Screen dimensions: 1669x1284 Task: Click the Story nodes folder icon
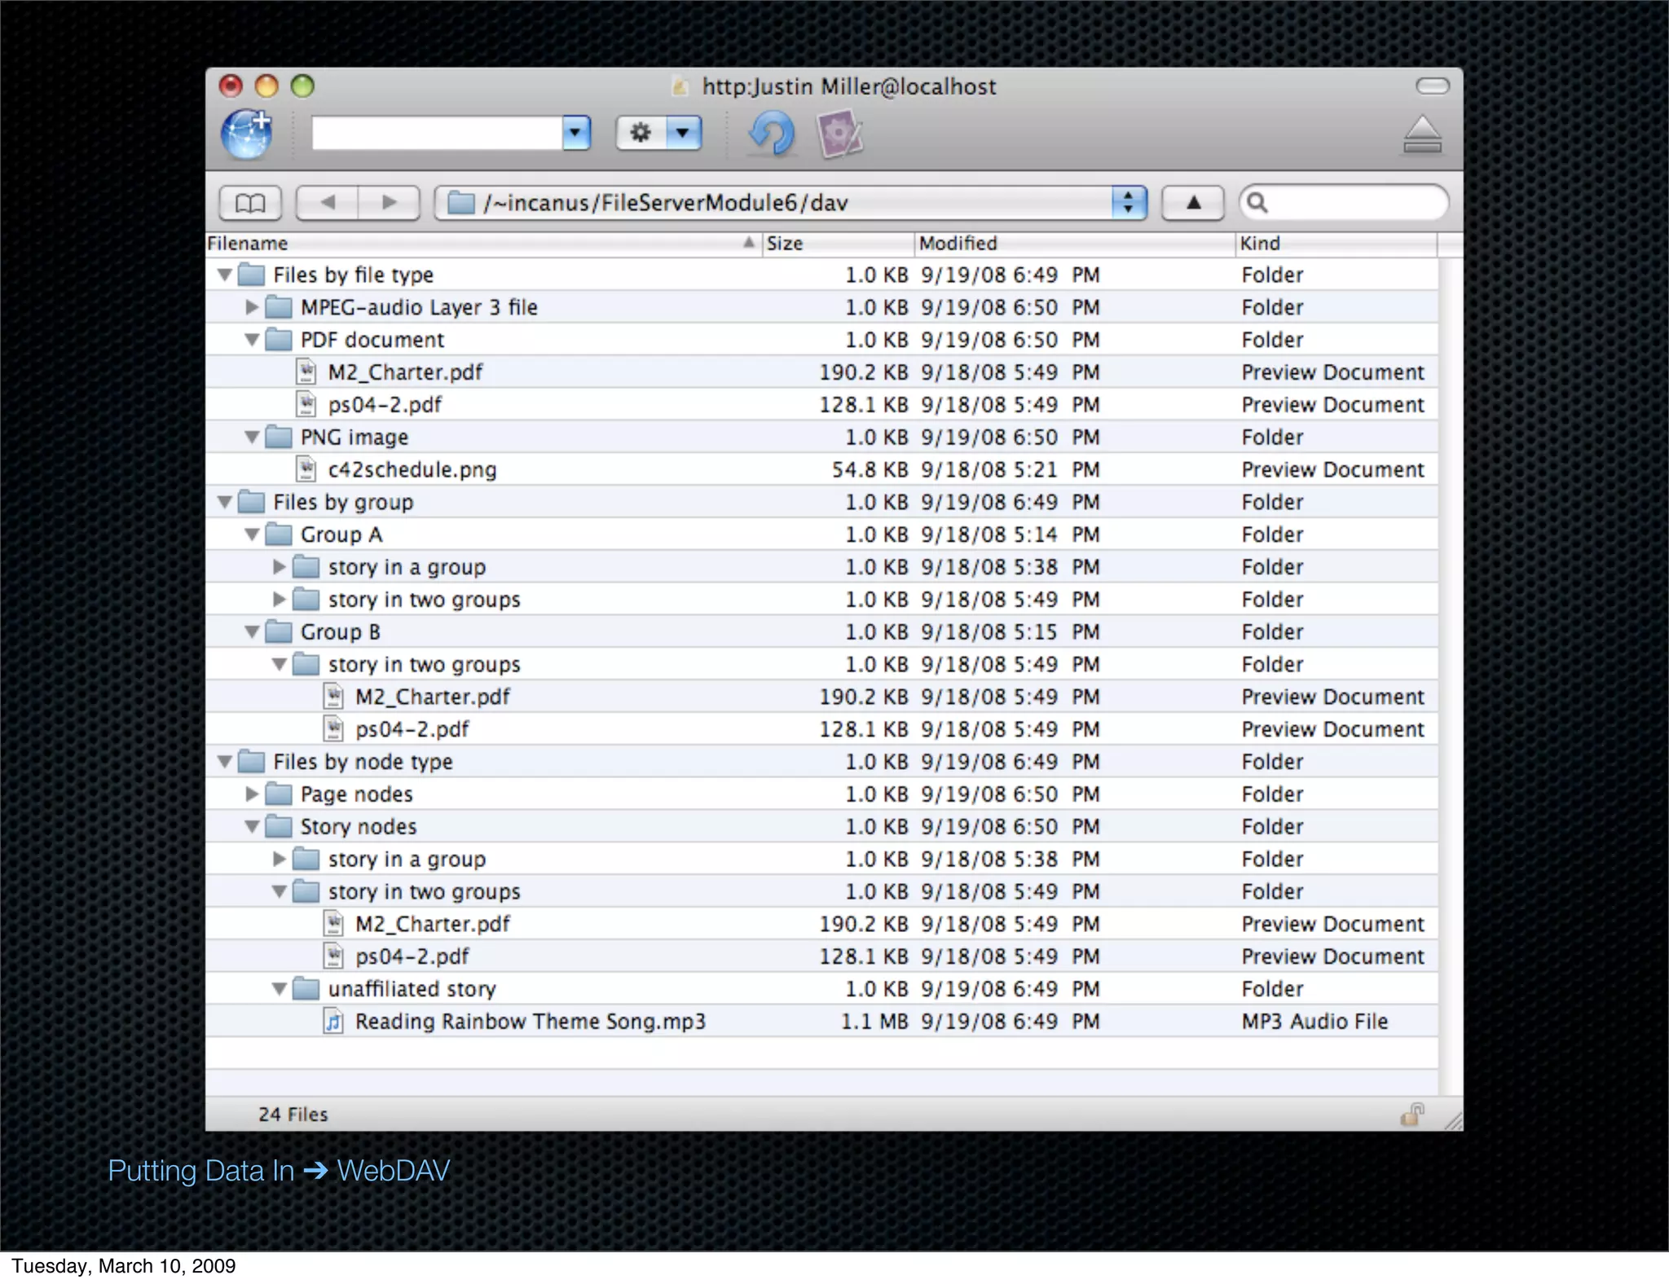pos(279,827)
